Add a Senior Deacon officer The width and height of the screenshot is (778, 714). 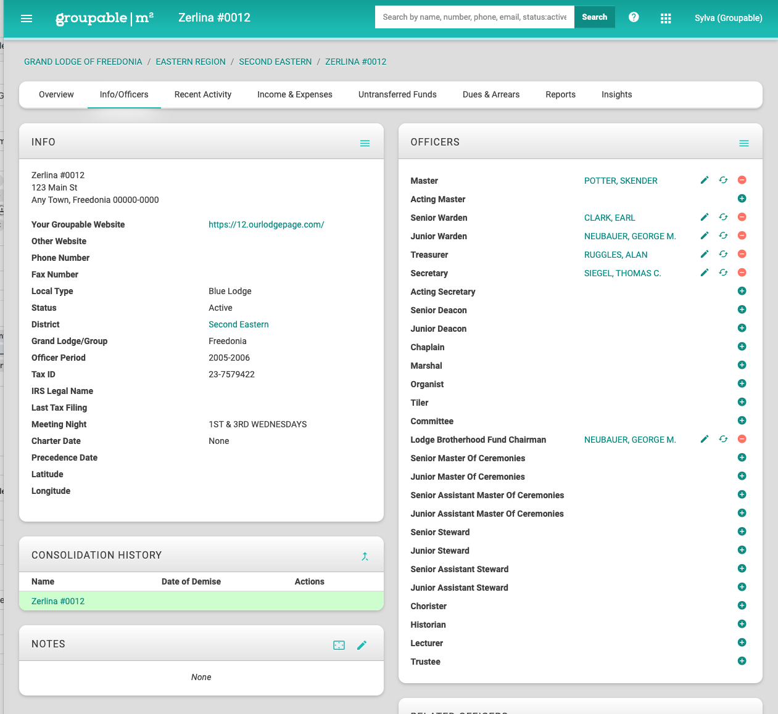pos(742,310)
